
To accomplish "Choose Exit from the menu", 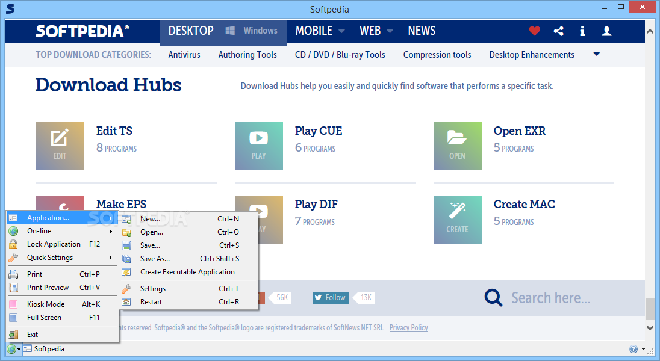I will [x=62, y=335].
